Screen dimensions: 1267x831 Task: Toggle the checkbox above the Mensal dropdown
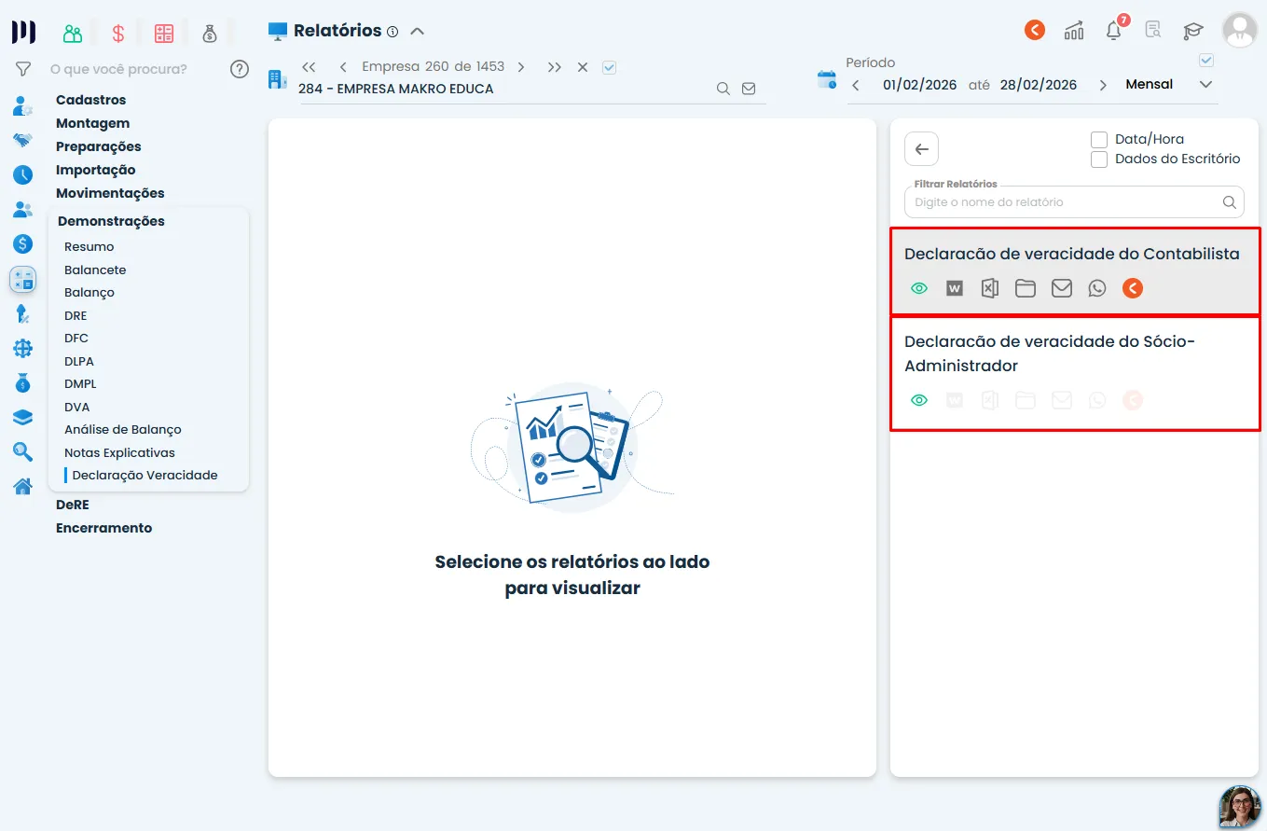click(x=1206, y=61)
